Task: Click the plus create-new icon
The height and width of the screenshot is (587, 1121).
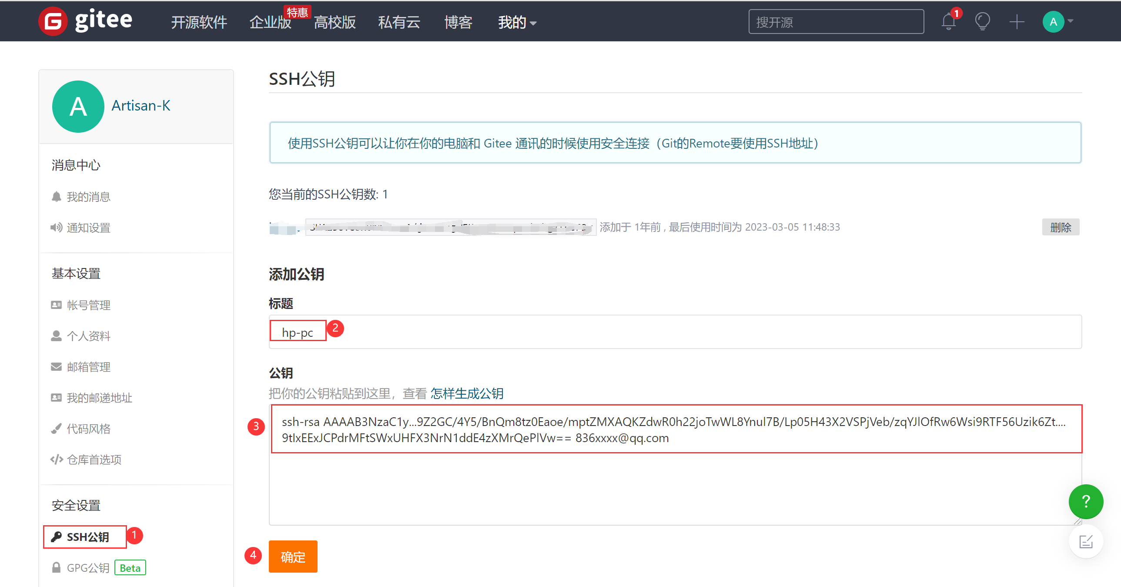Action: click(1017, 21)
